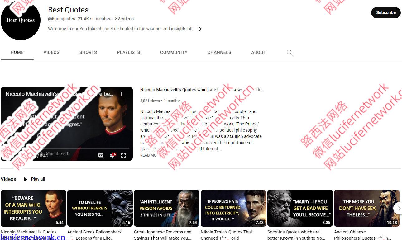Switch to the PLAYLISTS tab
This screenshot has height=240, width=402.
(128, 52)
